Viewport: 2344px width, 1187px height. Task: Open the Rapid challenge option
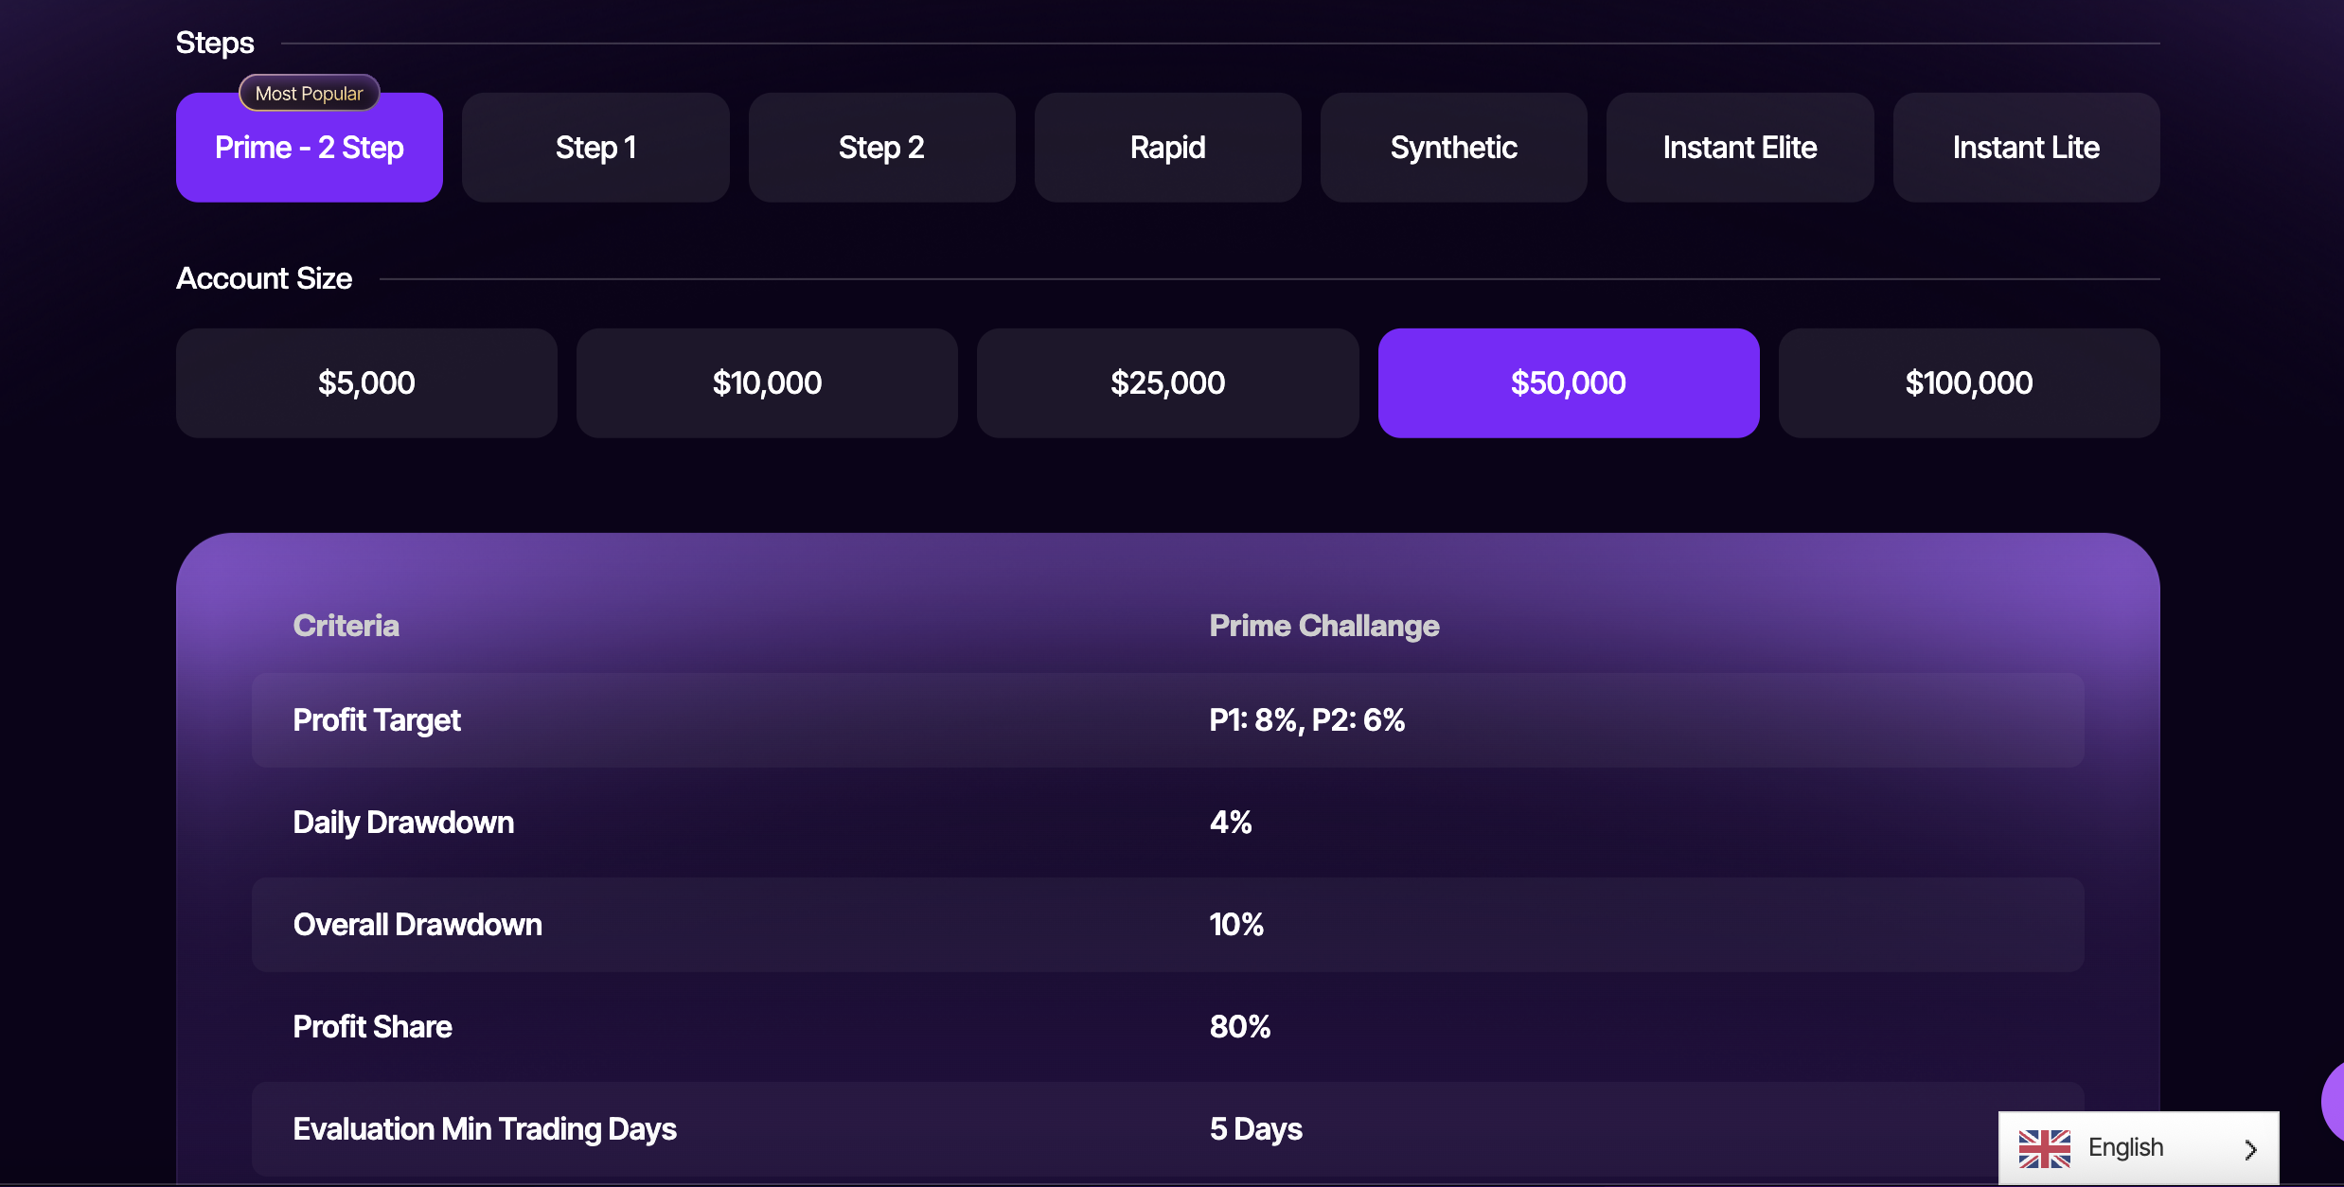coord(1167,148)
